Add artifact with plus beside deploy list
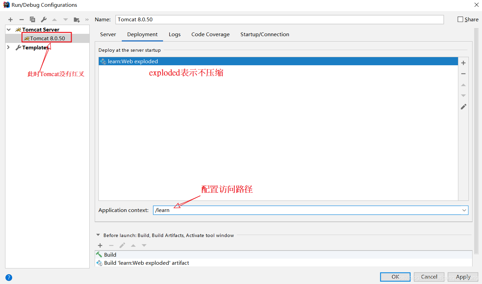Image resolution: width=482 pixels, height=284 pixels. click(x=463, y=63)
